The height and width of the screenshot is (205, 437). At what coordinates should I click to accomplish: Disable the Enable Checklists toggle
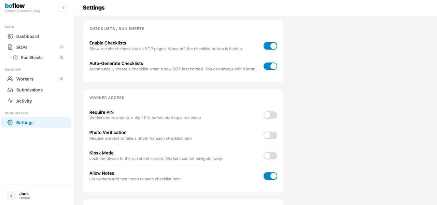tap(270, 46)
